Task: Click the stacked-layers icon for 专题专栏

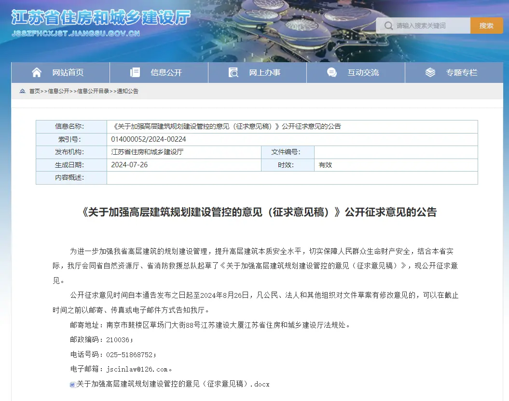Action: tap(429, 71)
